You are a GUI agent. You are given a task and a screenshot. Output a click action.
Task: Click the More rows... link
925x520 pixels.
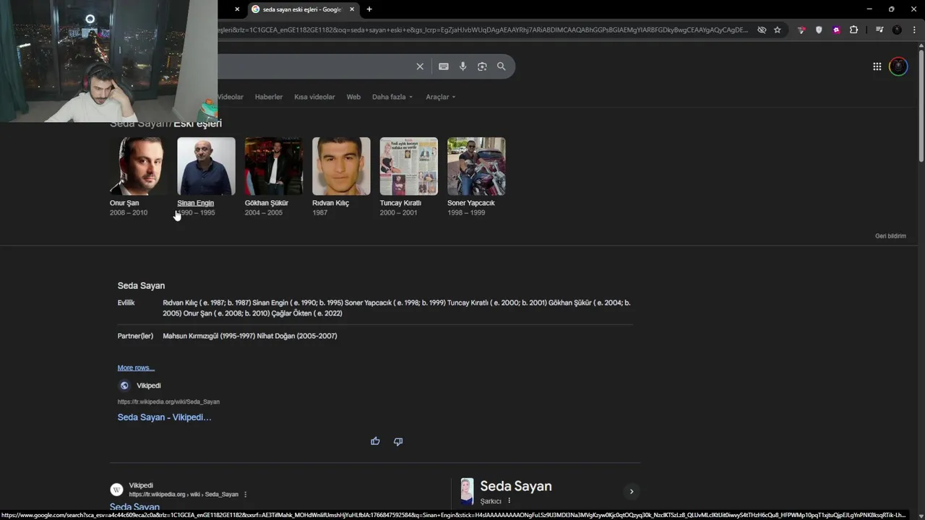coord(136,368)
